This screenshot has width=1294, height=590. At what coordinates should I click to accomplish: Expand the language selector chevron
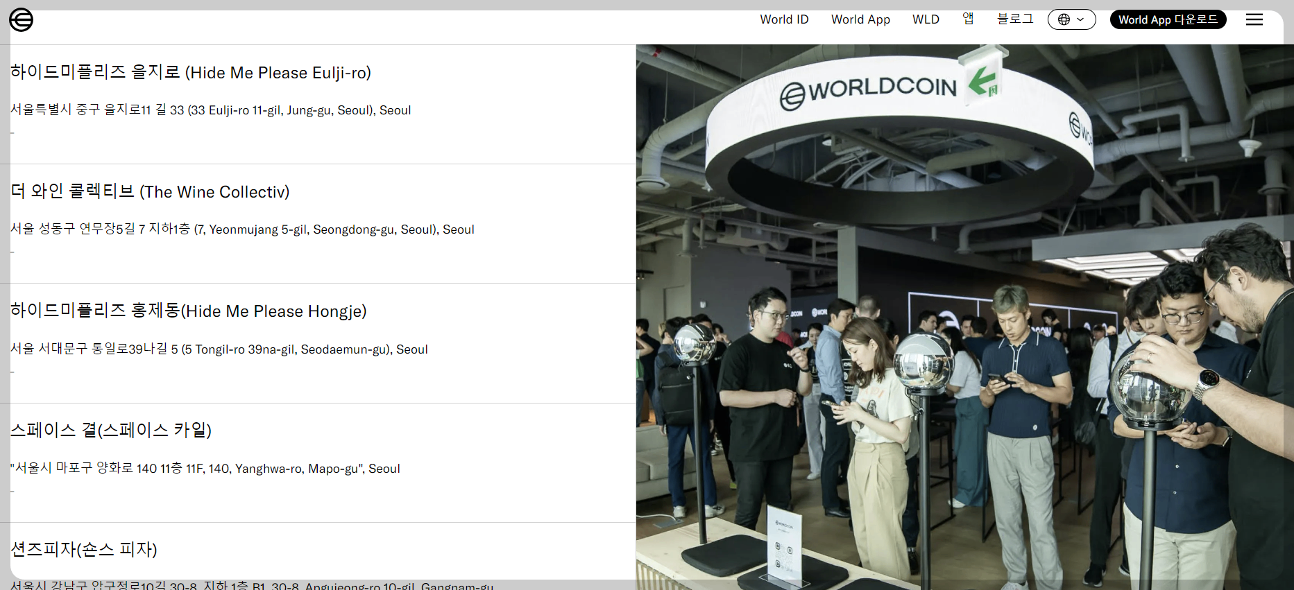click(x=1080, y=19)
